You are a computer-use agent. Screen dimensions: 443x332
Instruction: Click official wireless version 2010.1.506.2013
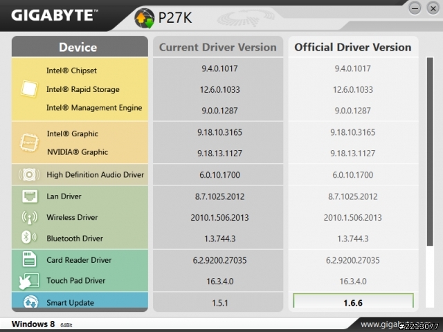click(x=353, y=218)
